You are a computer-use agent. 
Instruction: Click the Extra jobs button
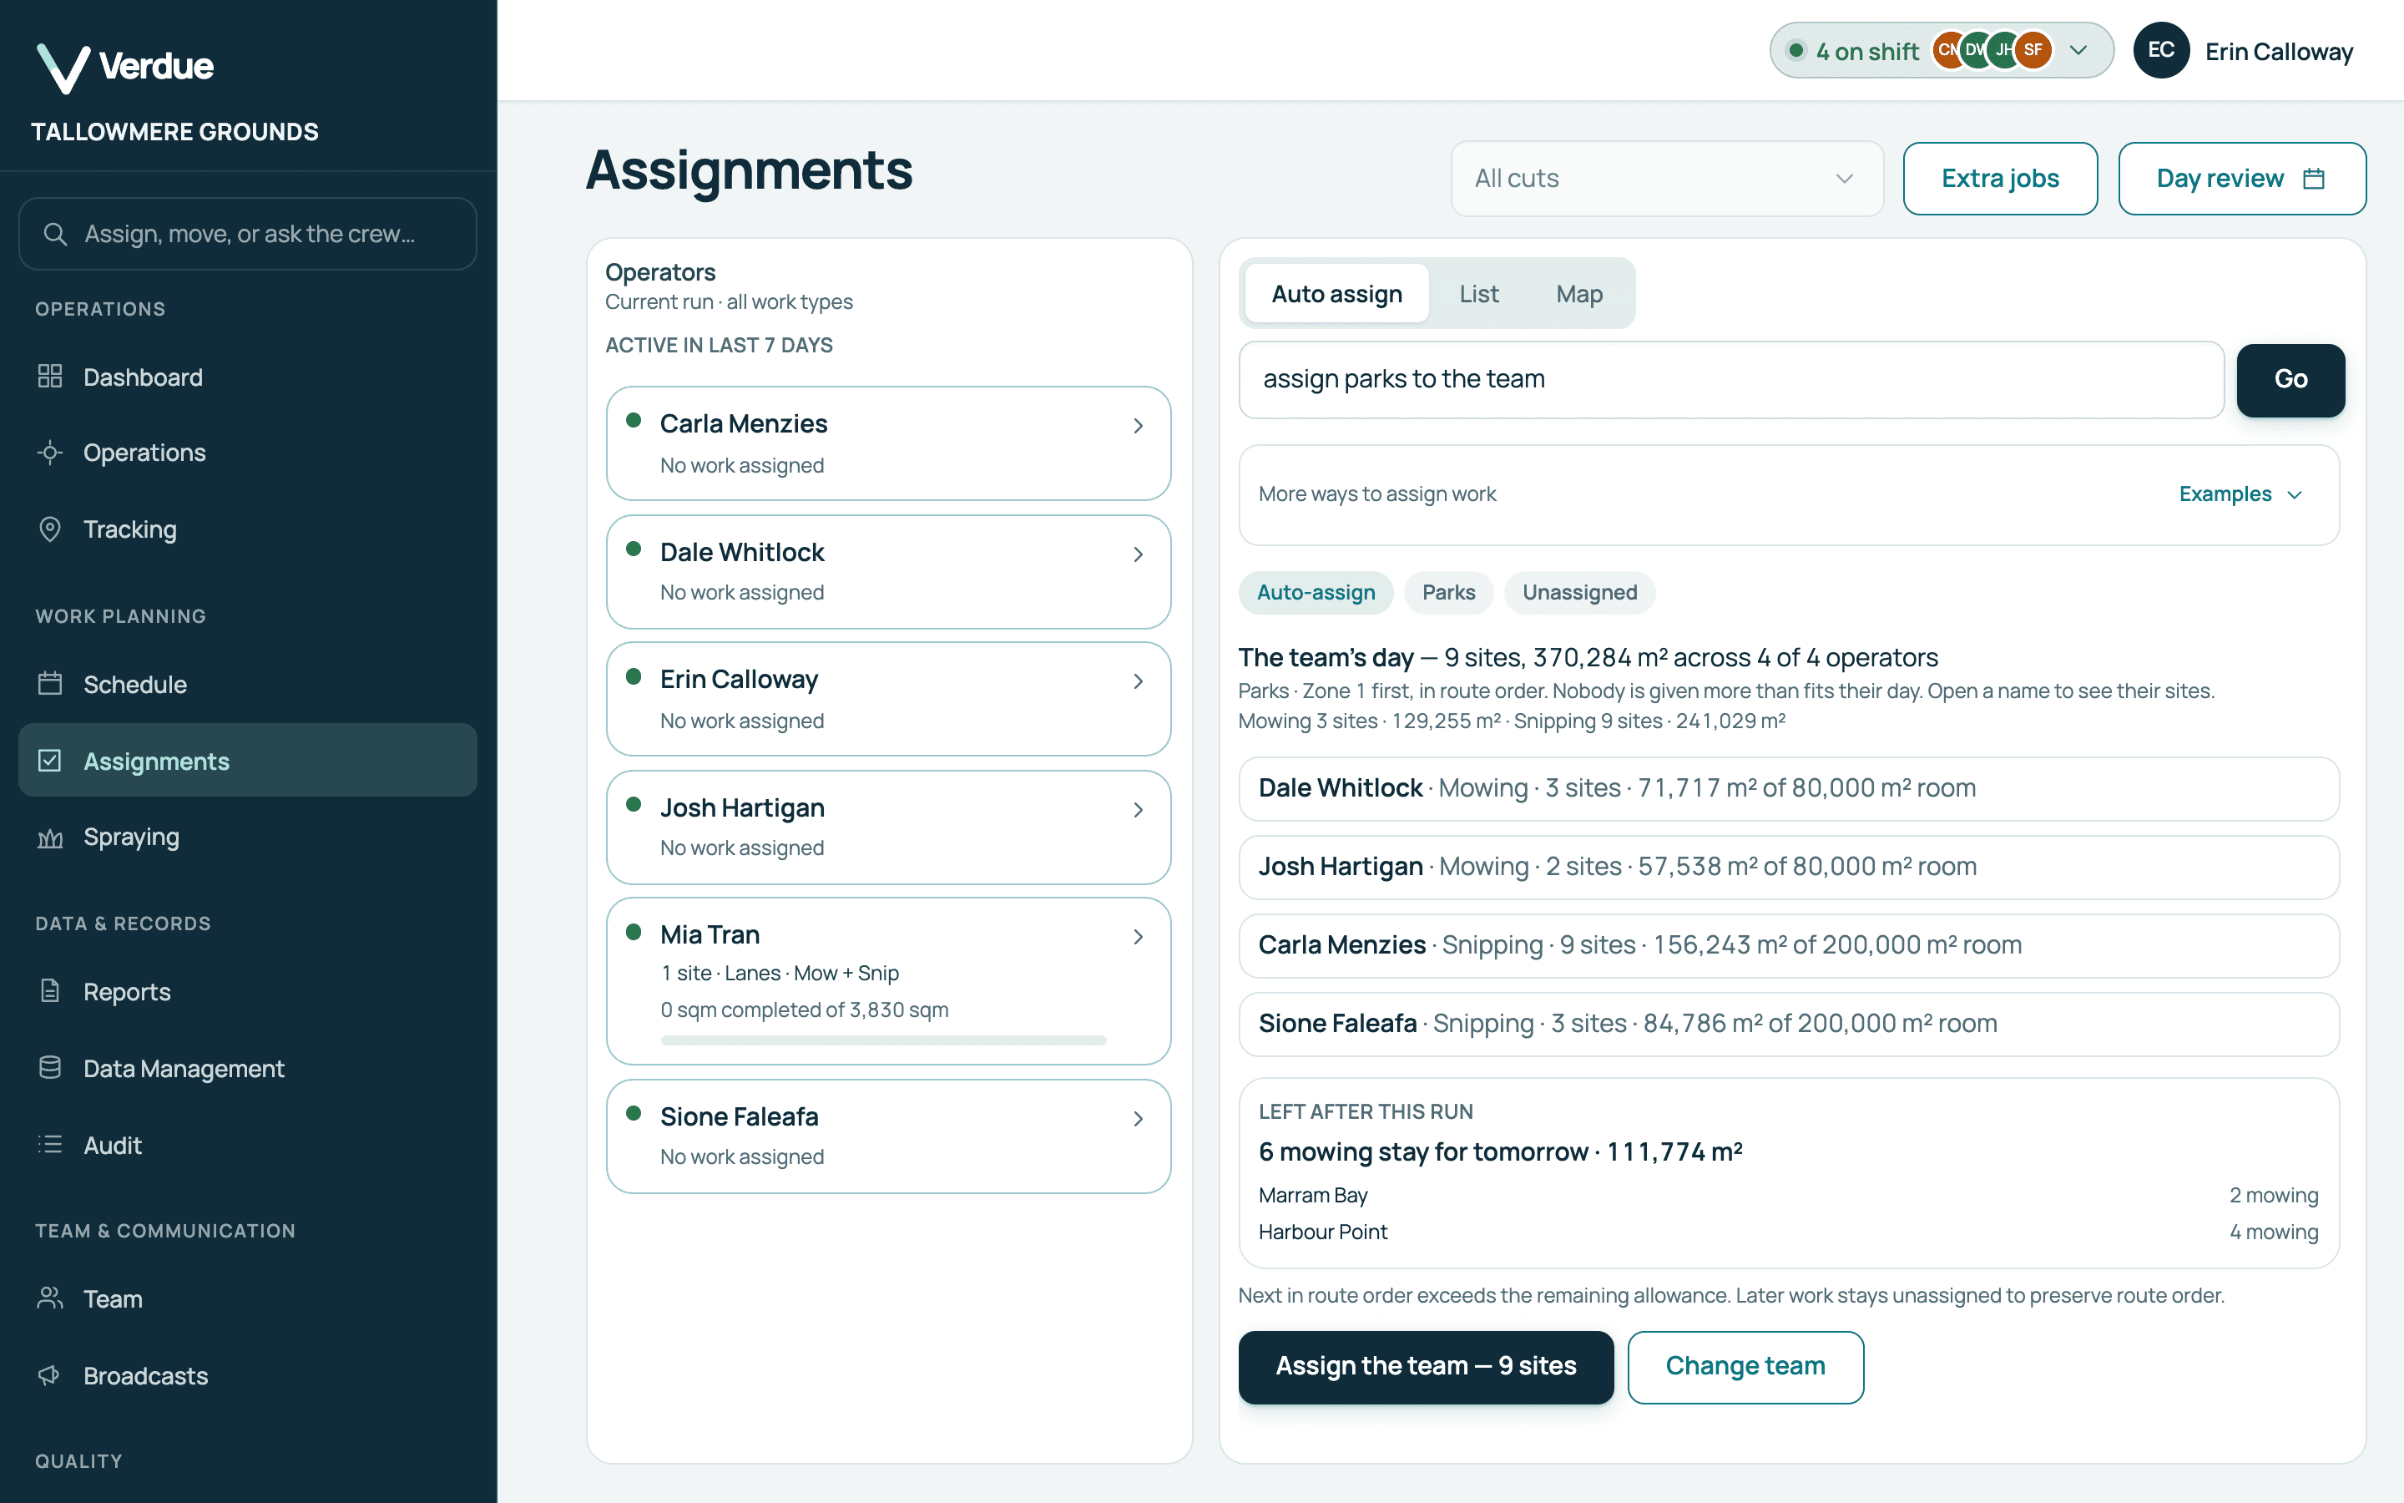(2000, 179)
